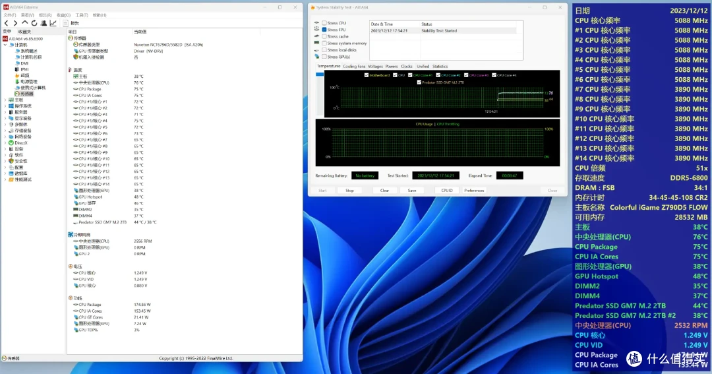
Task: Expand the 主板 tree node
Action: coord(5,100)
